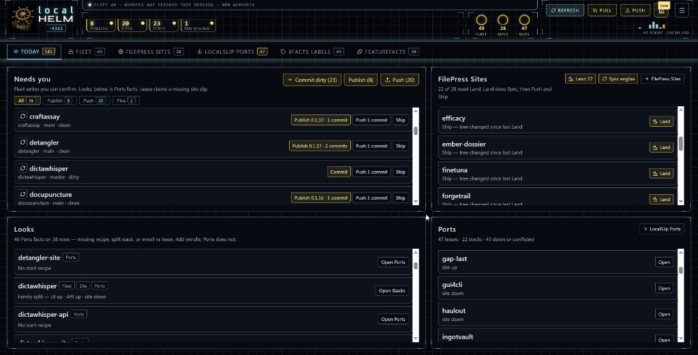Filter Needs you by Push 20
This screenshot has width=698, height=355.
point(94,101)
